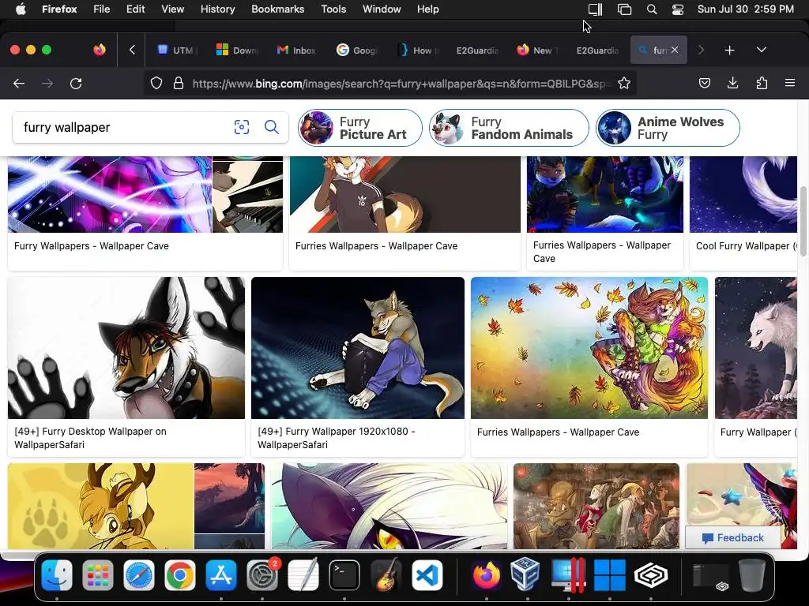809x606 pixels.
Task: Open the Feedback button
Action: [x=732, y=538]
